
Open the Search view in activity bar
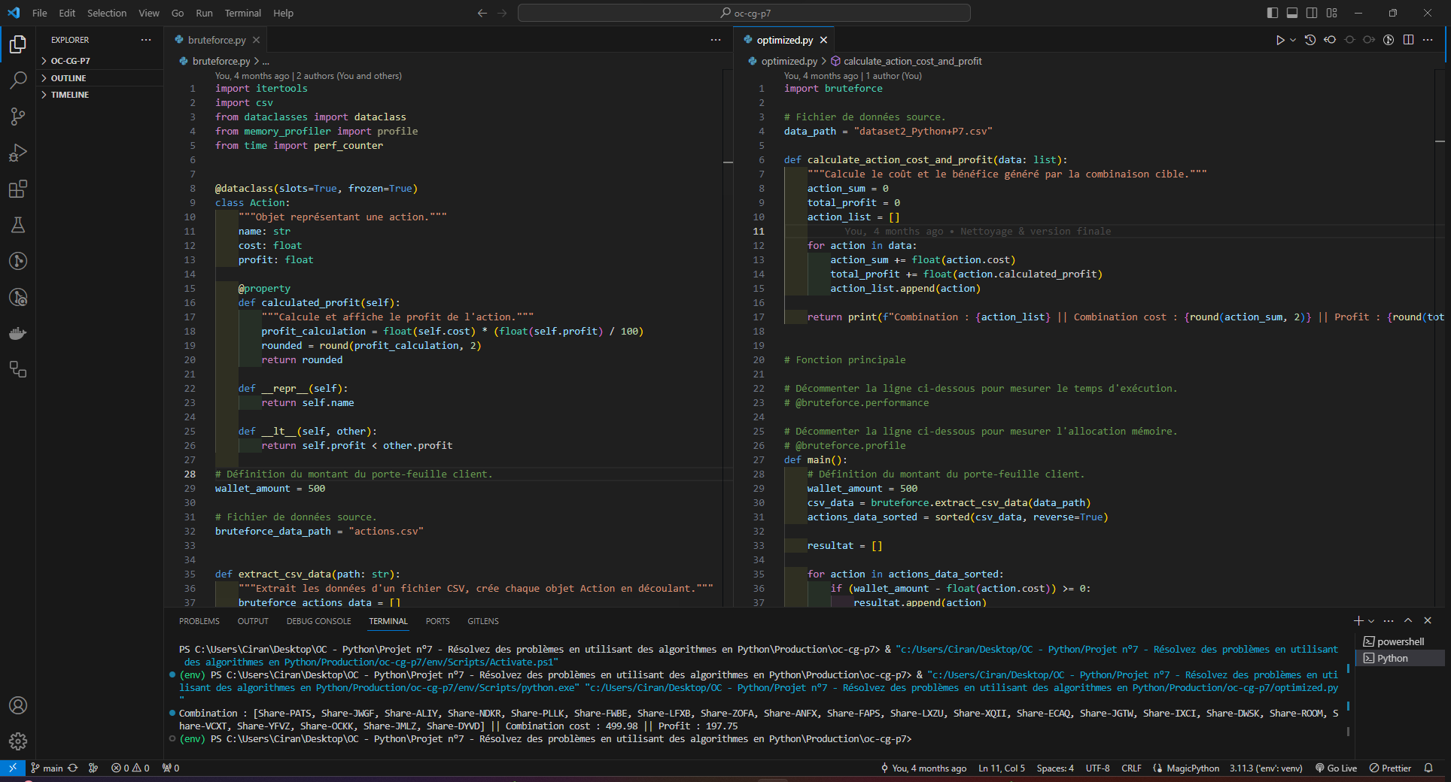click(18, 80)
